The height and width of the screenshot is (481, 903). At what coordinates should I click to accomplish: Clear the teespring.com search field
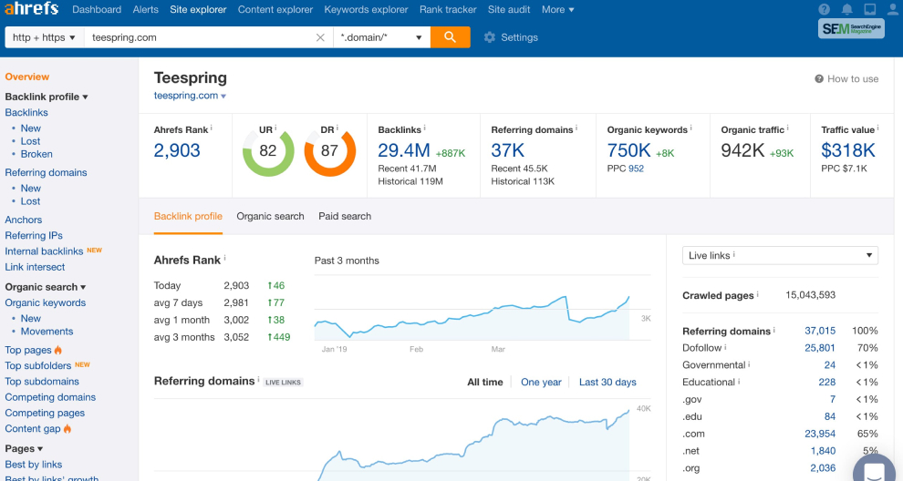pyautogui.click(x=320, y=37)
